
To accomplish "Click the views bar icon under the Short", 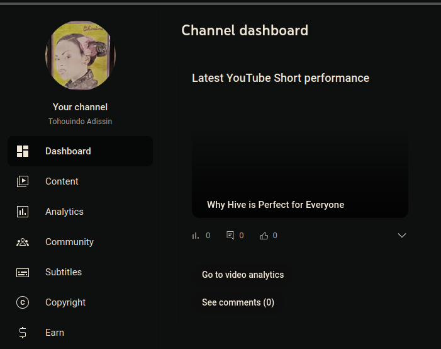I will (x=196, y=236).
